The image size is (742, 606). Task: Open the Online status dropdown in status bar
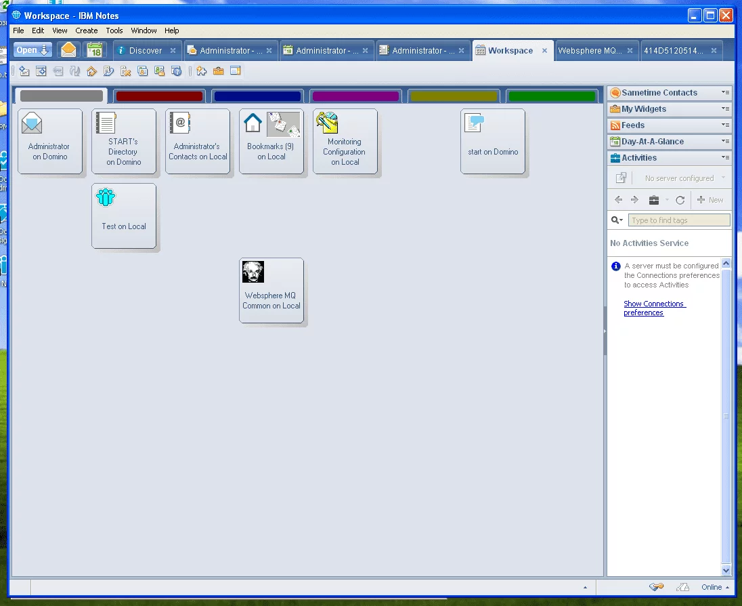click(x=716, y=587)
